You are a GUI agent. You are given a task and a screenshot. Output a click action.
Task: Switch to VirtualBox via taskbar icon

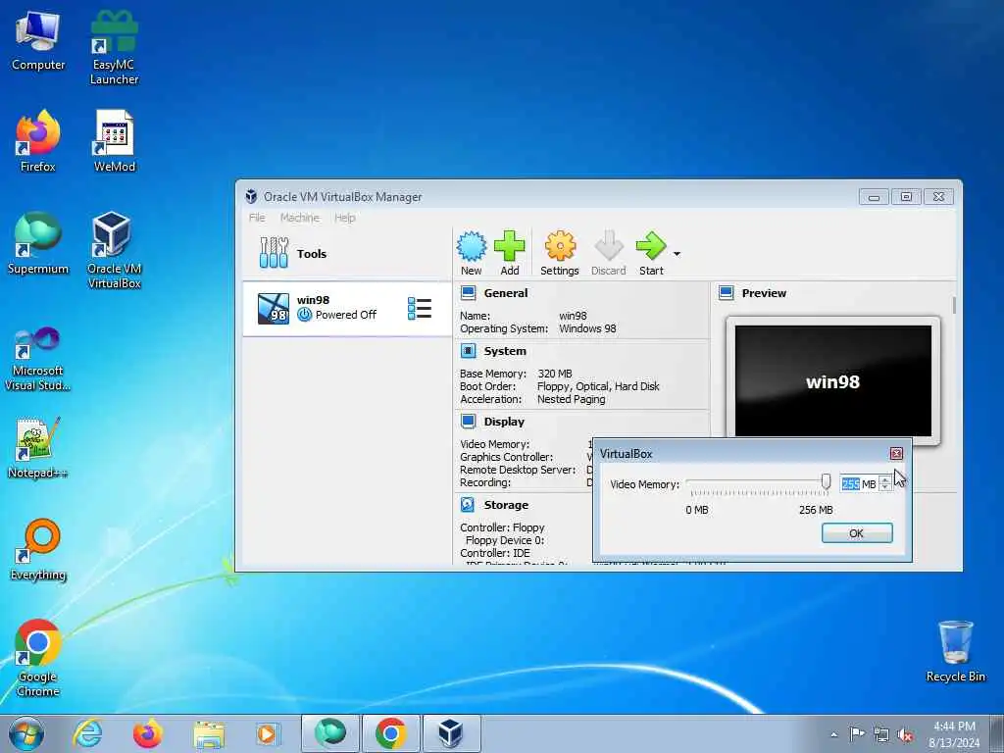451,733
